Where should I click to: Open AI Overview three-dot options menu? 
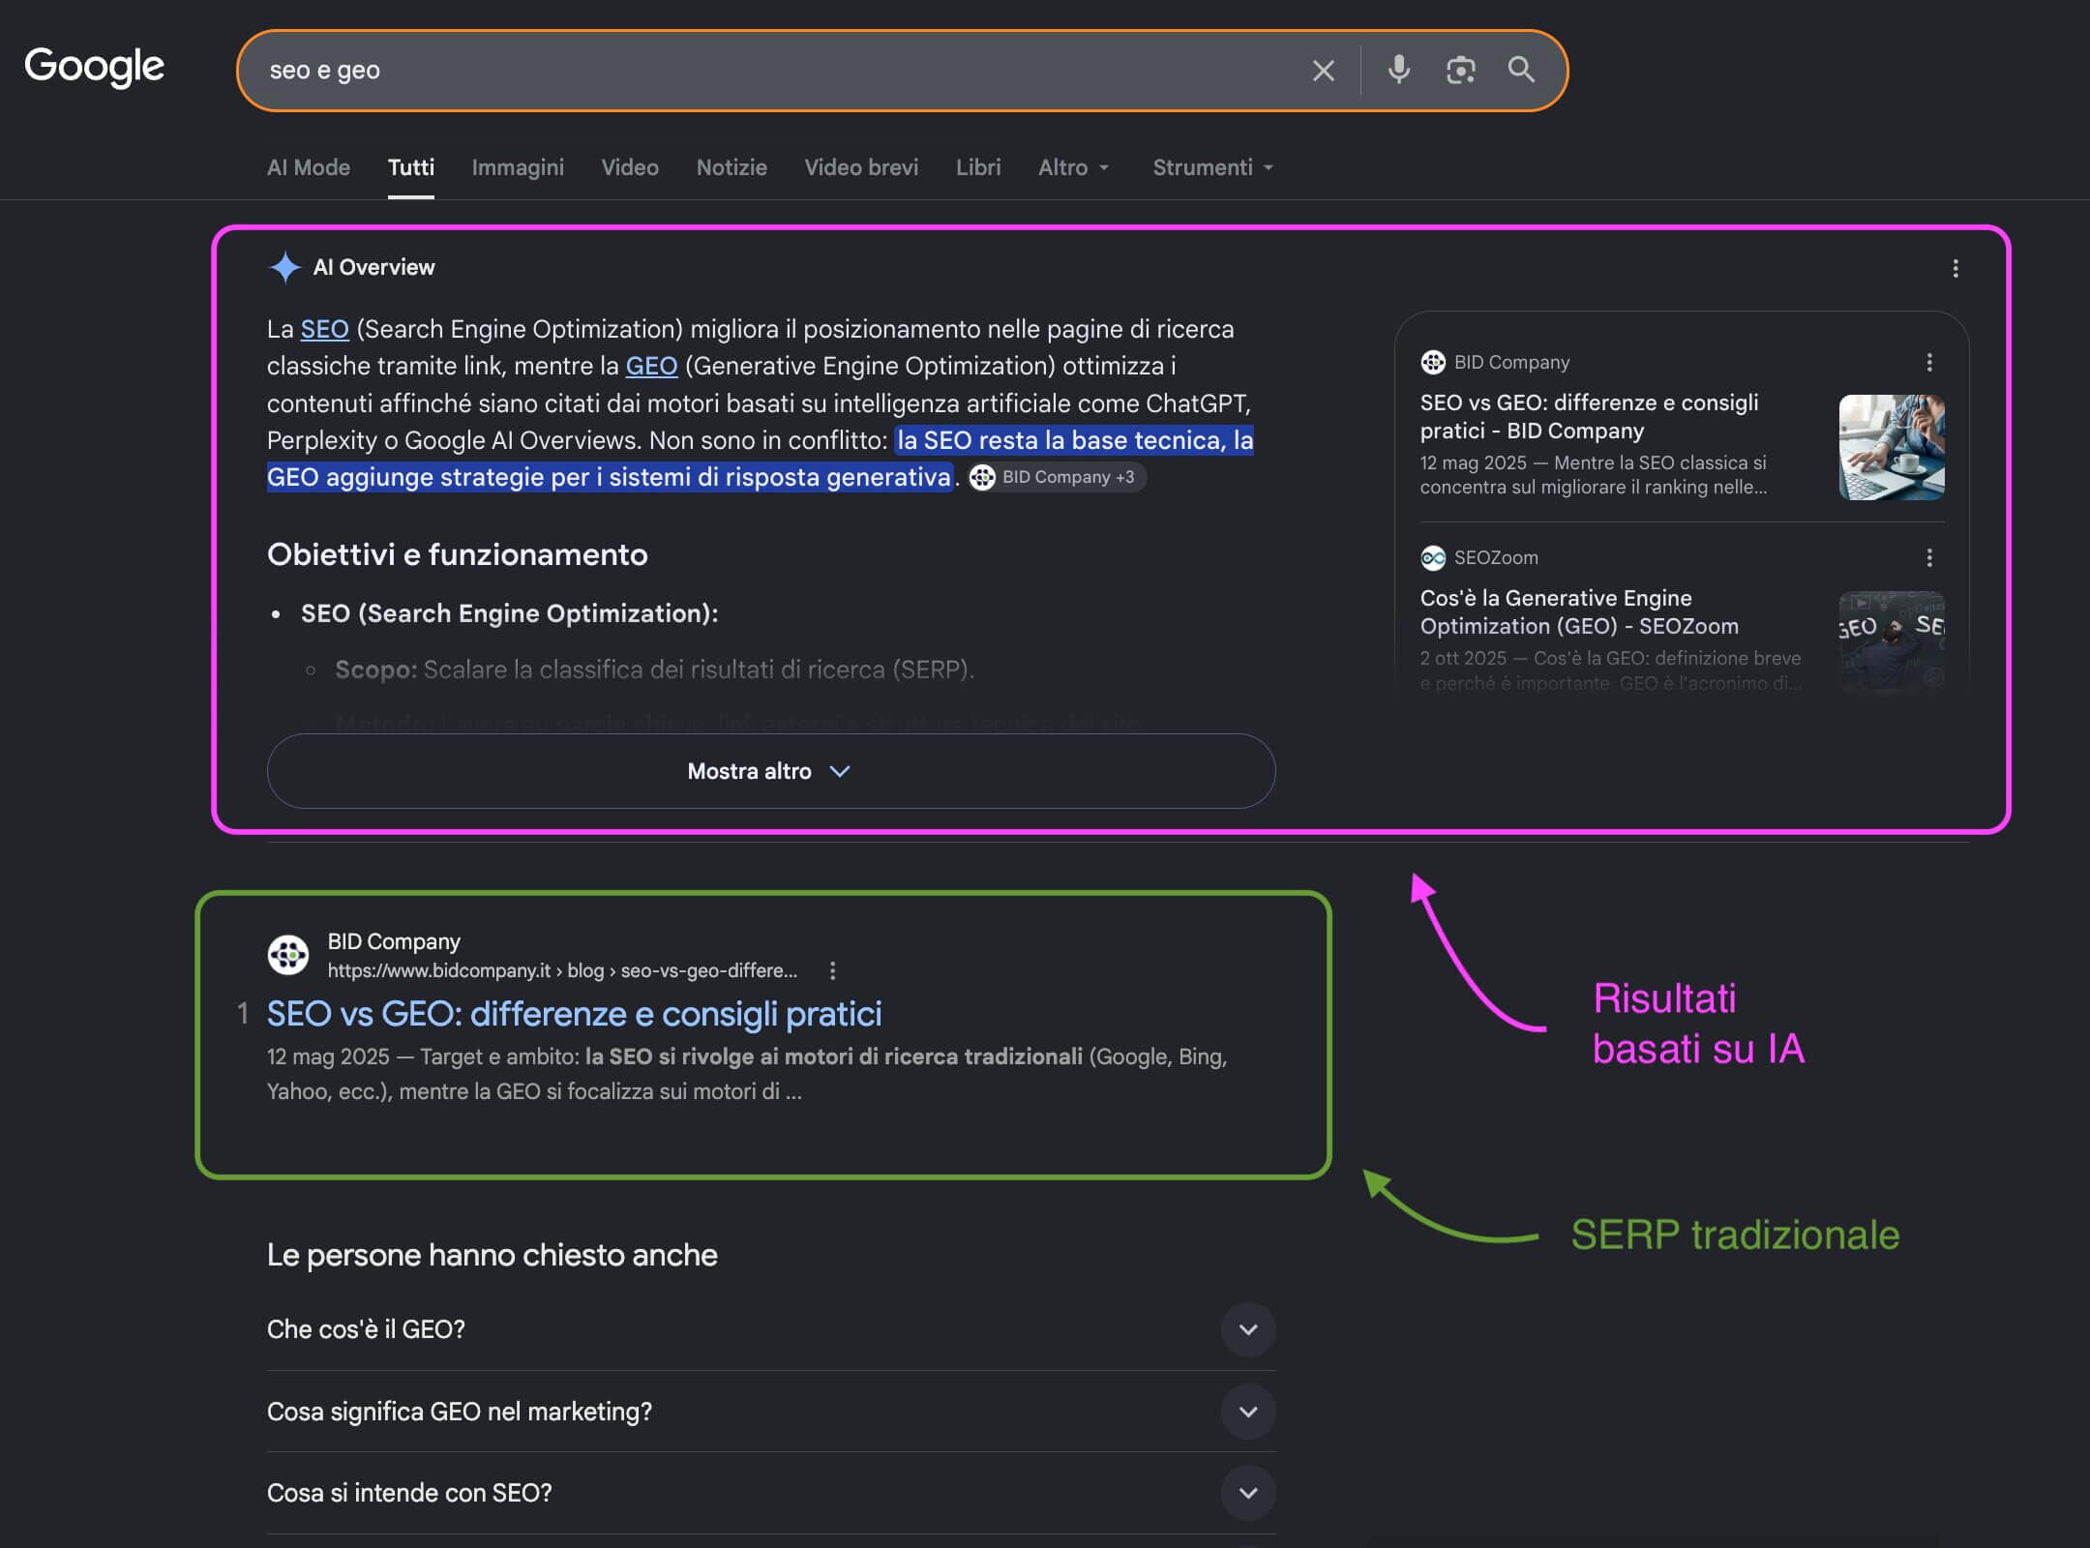point(1956,268)
